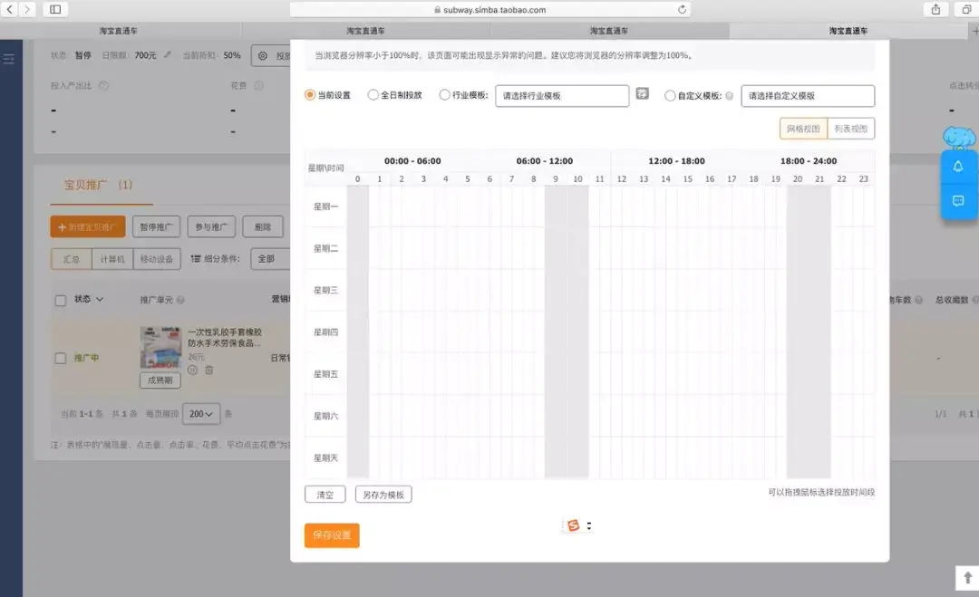Click the product thumbnail image in the promotion row
Screen dimensions: 979x597
coord(160,347)
